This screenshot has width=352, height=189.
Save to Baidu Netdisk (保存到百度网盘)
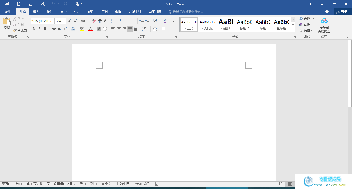pos(324,25)
